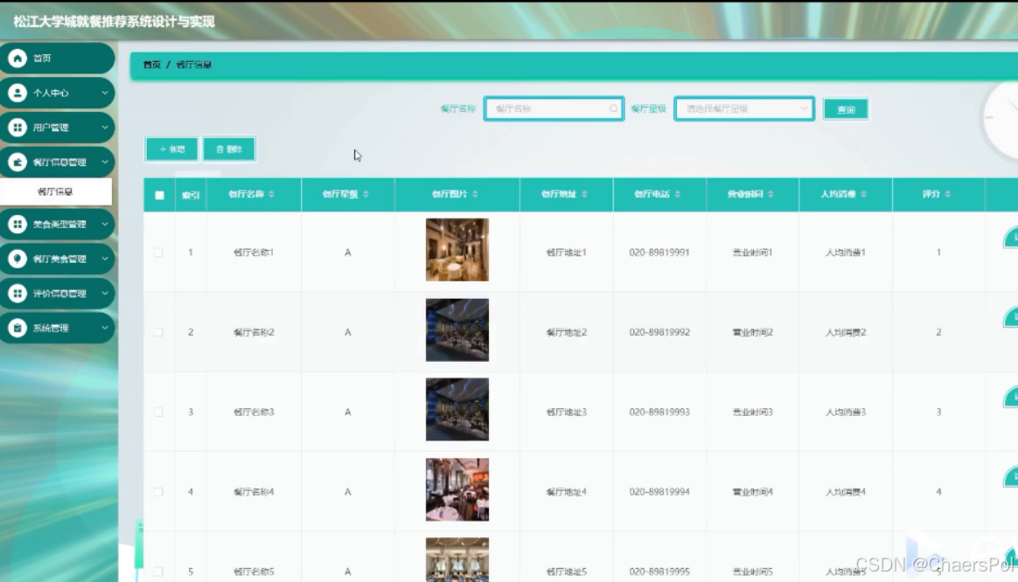The image size is (1018, 582).
Task: Select the 餐厅信息 submenu item
Action: (55, 191)
